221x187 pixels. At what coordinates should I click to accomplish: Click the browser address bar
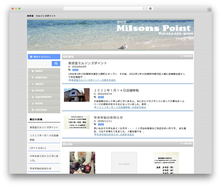104,9
